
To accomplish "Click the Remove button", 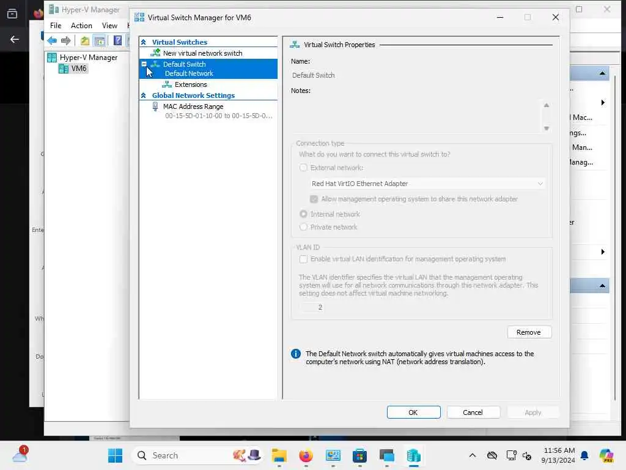I will coord(529,332).
